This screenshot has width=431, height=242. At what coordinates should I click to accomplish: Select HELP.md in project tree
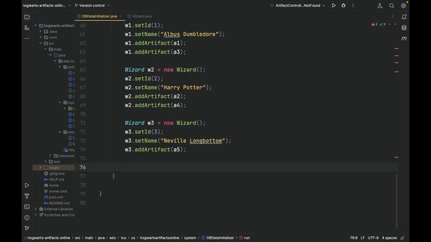(54, 179)
